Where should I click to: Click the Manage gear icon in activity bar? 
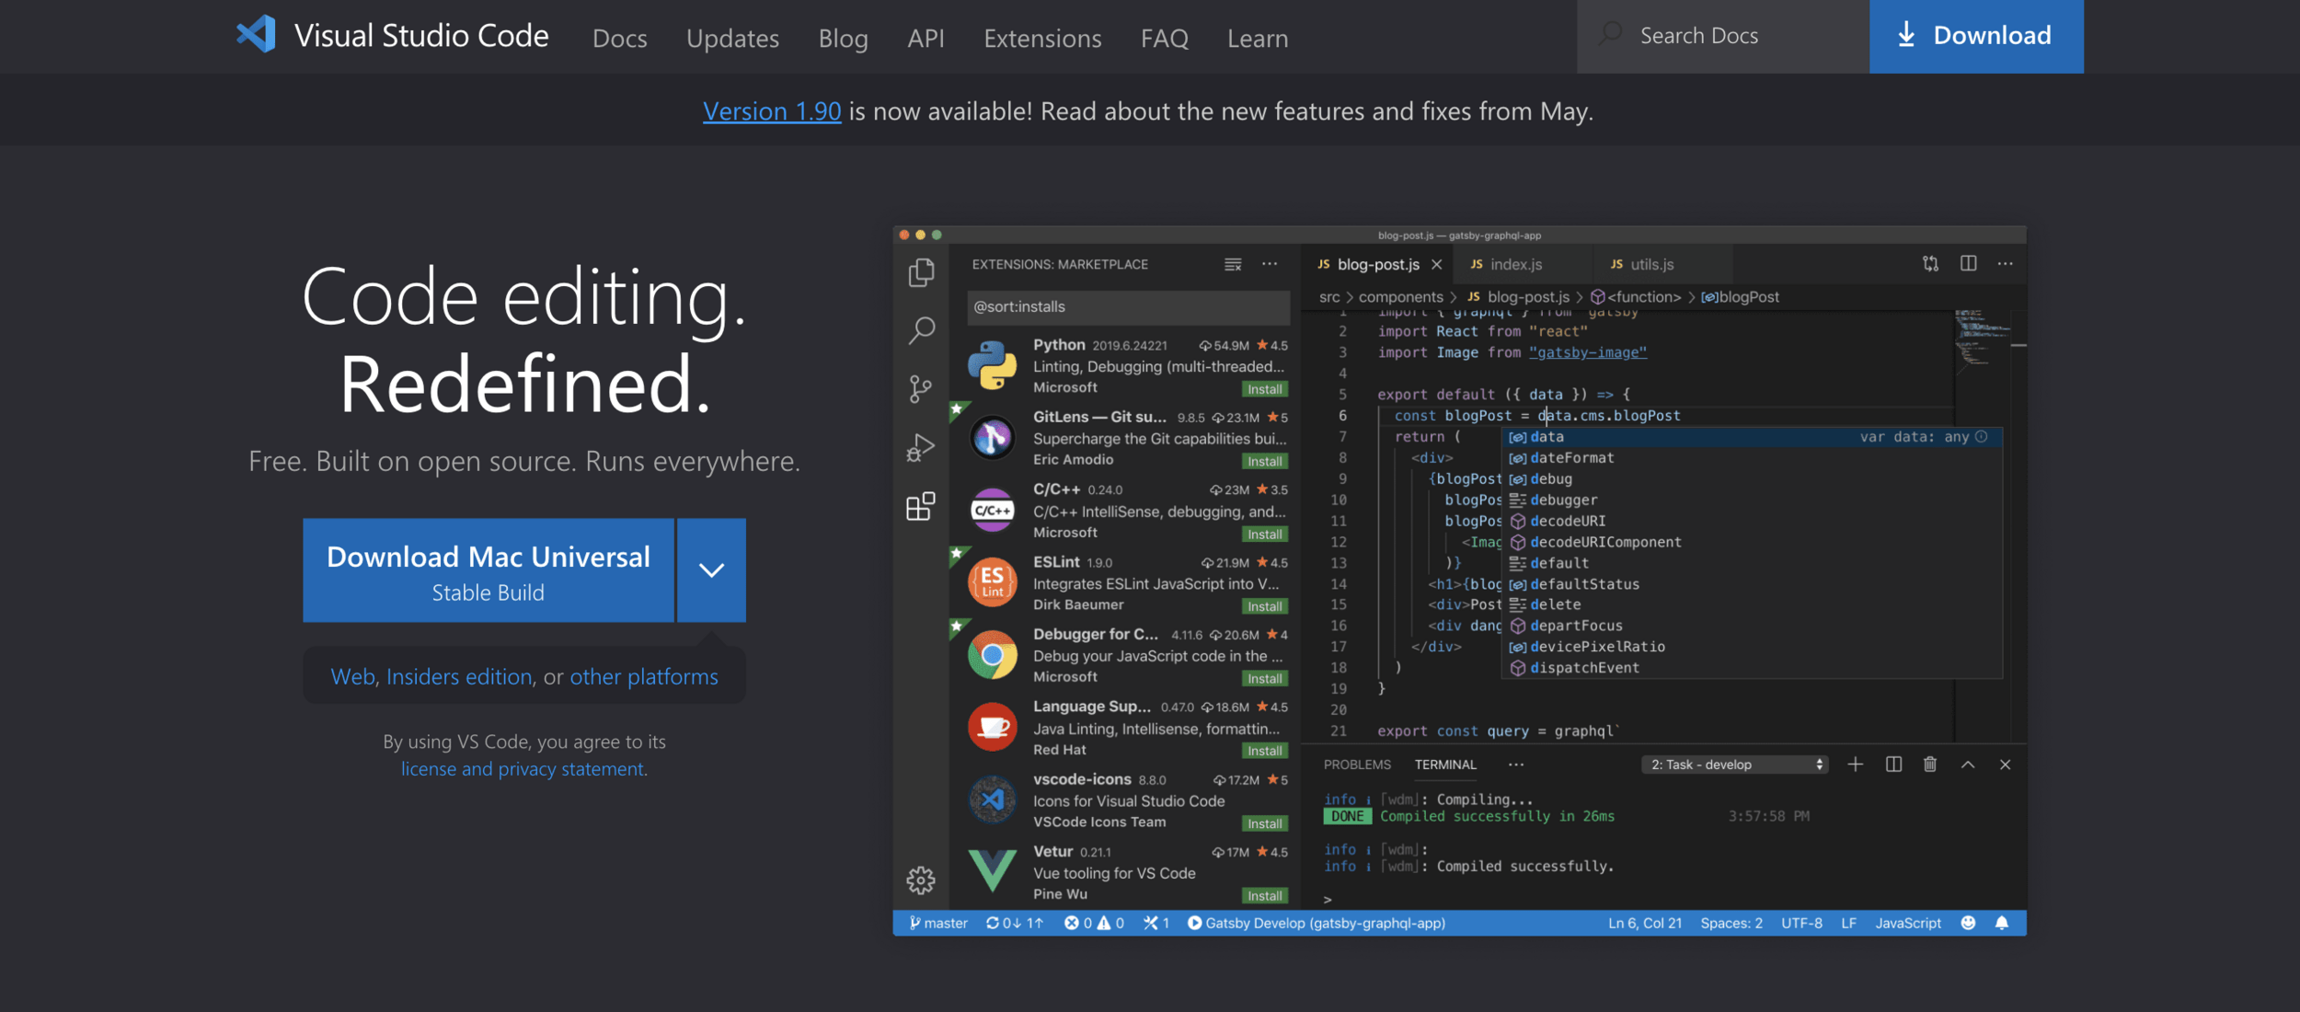[x=920, y=880]
